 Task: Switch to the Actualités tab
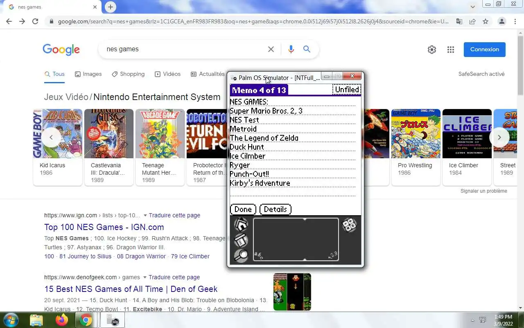[x=208, y=74]
